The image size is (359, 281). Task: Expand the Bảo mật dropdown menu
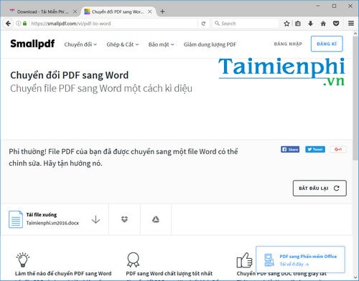[161, 44]
